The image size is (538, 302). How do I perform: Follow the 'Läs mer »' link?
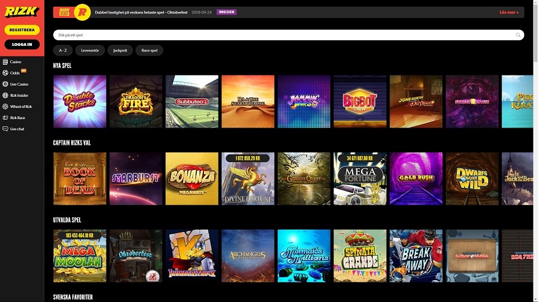pyautogui.click(x=509, y=12)
